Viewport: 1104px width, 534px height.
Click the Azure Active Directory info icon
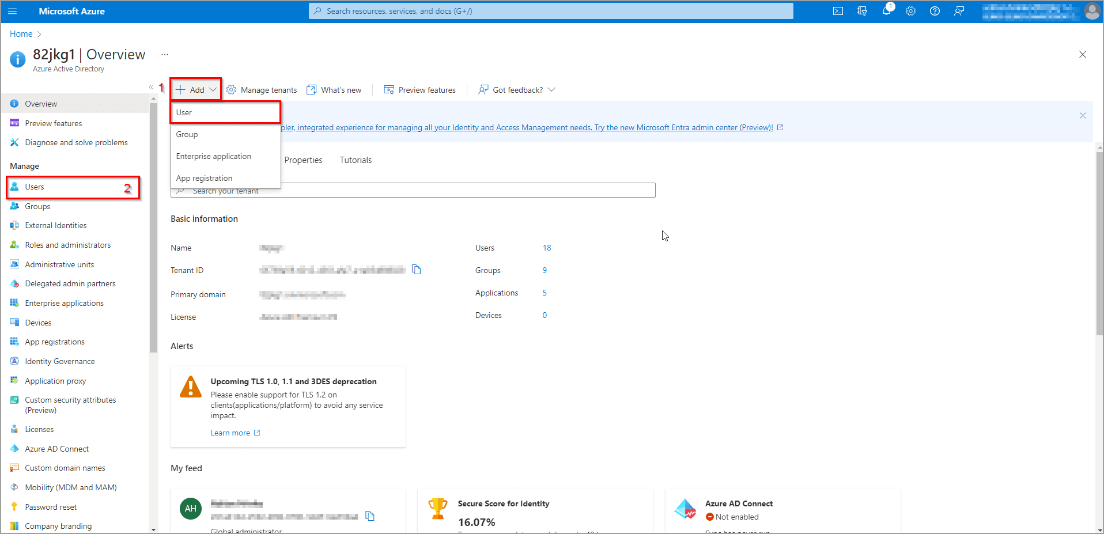point(18,59)
